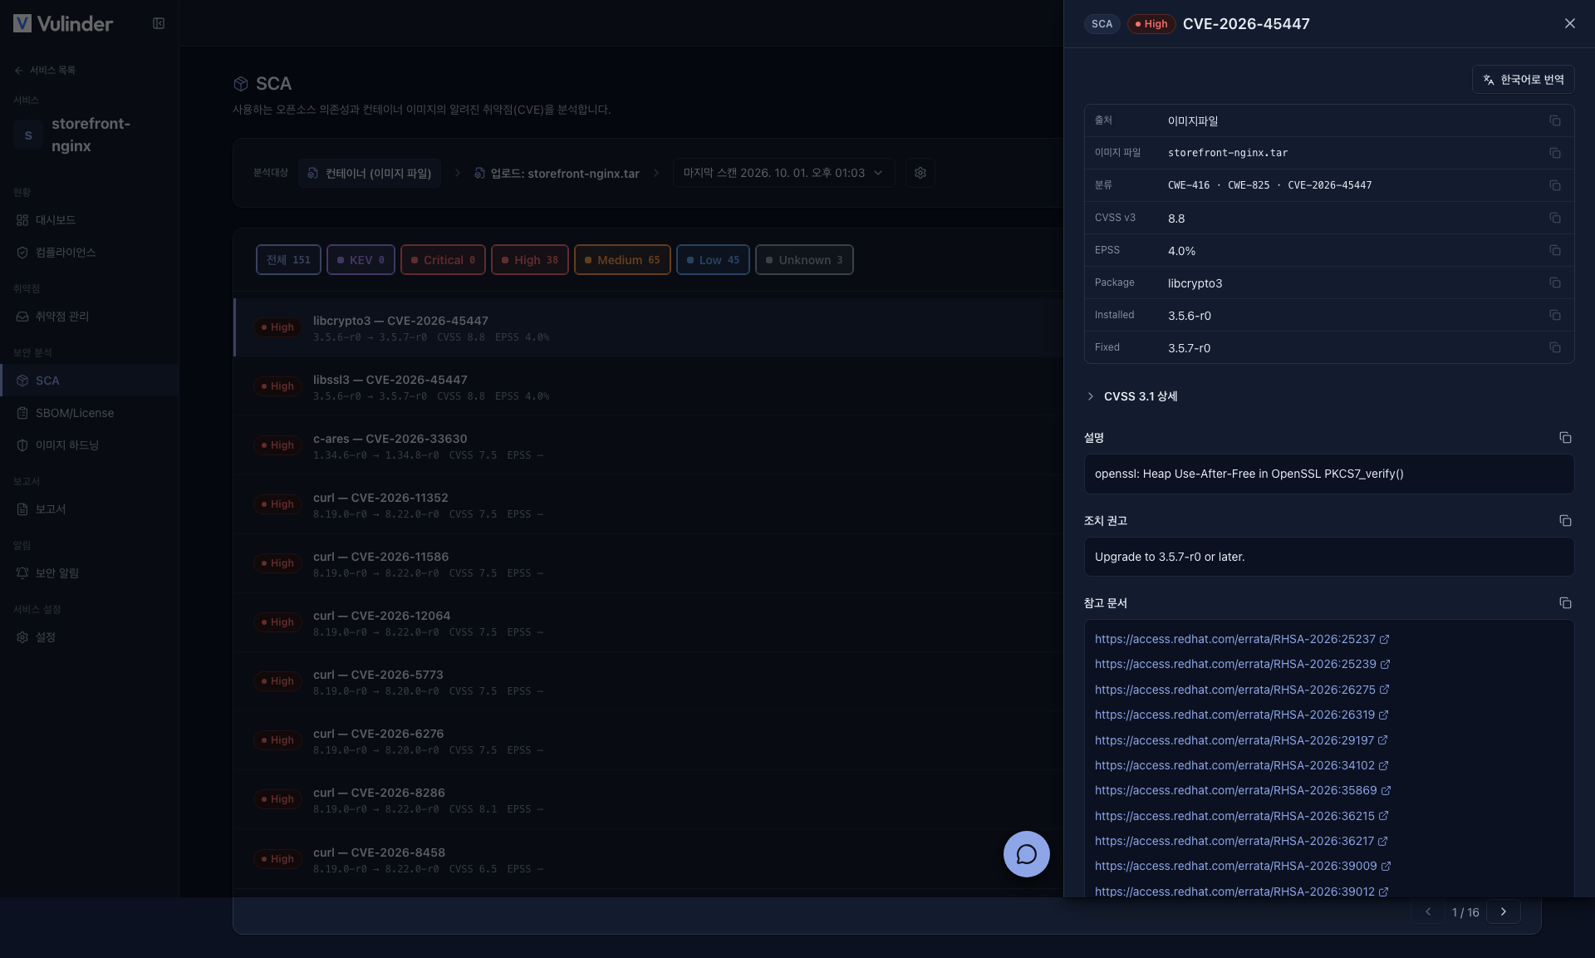Screen dimensions: 1595x958
Task: Filter by Low 45 severity
Action: click(x=713, y=260)
